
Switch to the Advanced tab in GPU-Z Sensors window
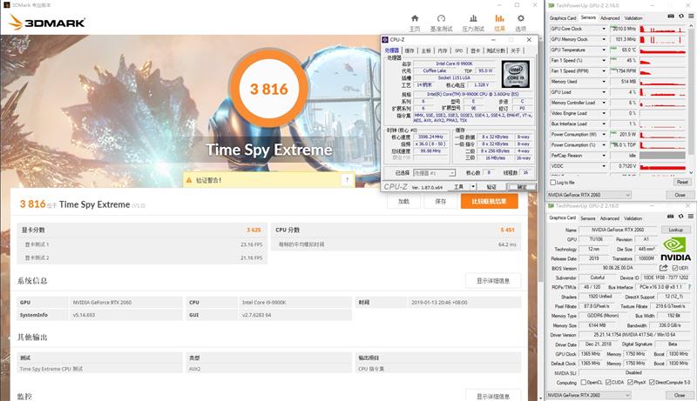(609, 17)
